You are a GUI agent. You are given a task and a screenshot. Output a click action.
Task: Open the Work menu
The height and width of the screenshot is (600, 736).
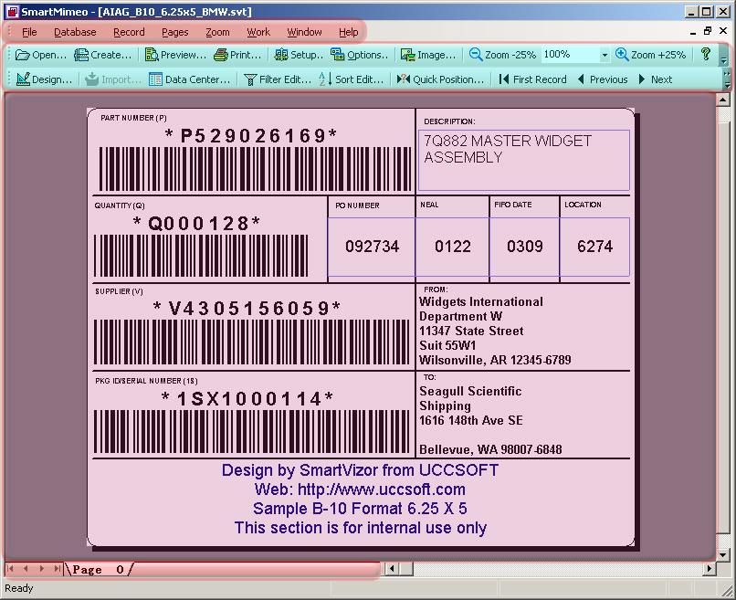tap(258, 32)
